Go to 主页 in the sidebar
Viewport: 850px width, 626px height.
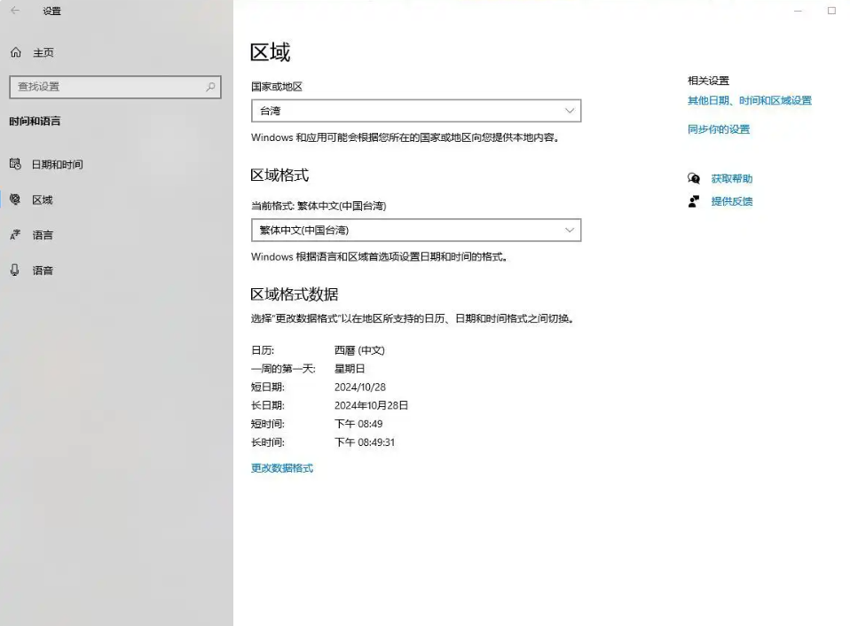43,52
